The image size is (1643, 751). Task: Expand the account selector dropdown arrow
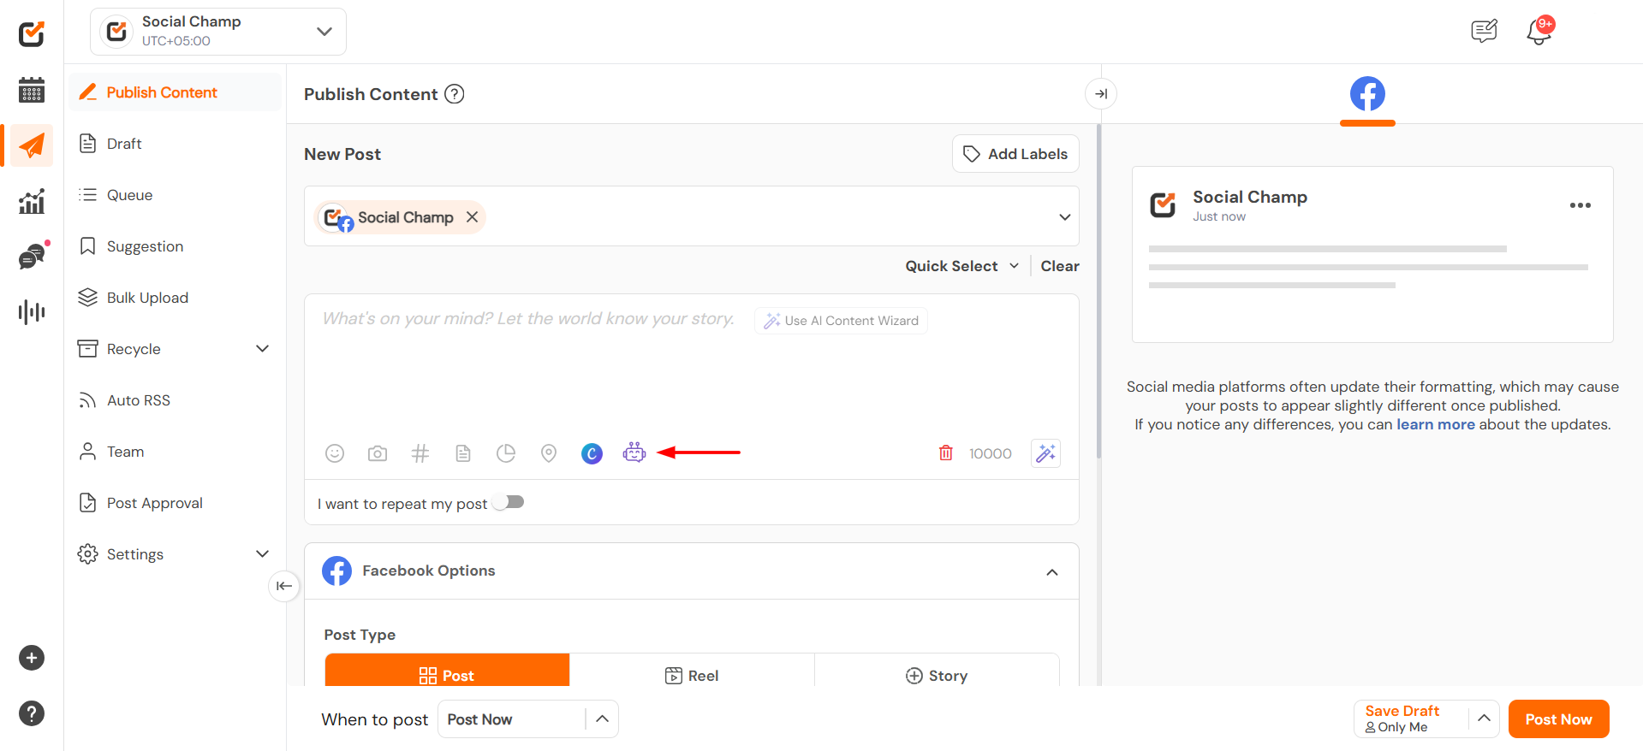[x=1065, y=217]
